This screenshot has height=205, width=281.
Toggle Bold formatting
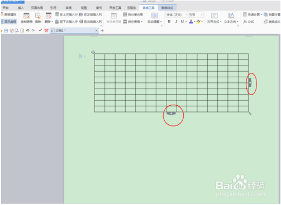169,22
